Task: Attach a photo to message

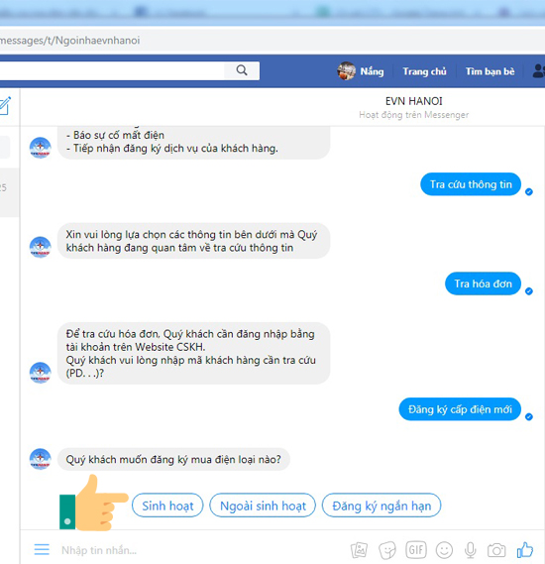Action: click(x=359, y=550)
